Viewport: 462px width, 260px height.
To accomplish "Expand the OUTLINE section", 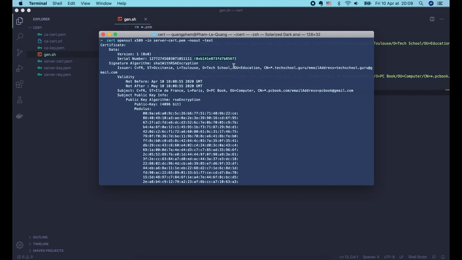I will (40, 237).
